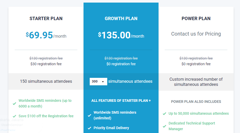Click ALL FEATURES OF STARTER PLAN + heading
The height and width of the screenshot is (133, 240).
tap(121, 101)
